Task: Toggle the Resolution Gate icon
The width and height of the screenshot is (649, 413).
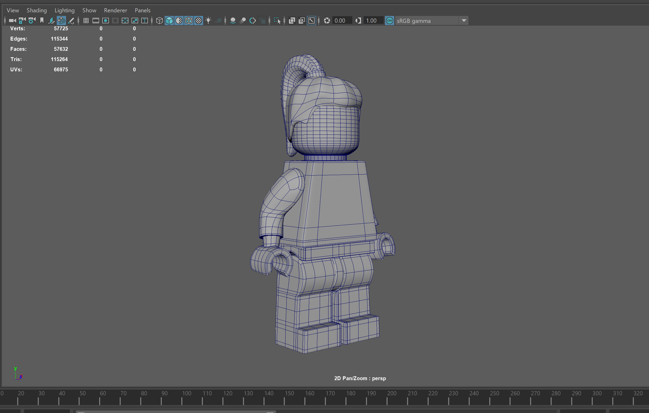Action: [x=106, y=21]
